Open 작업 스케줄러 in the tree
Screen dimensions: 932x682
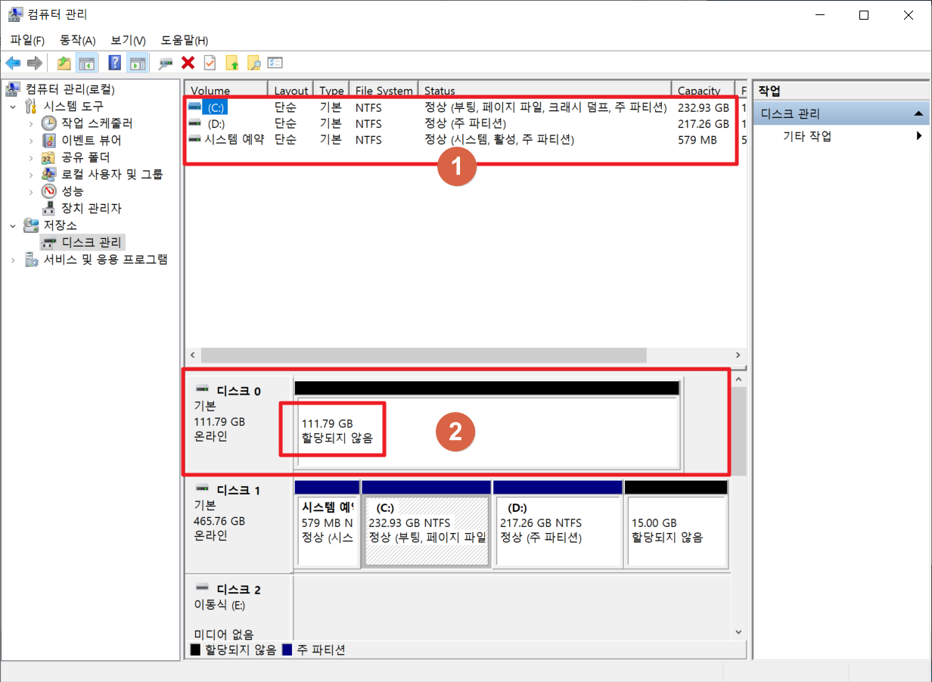click(x=98, y=123)
